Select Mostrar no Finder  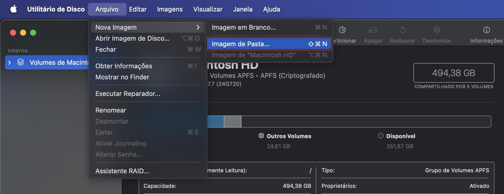pyautogui.click(x=147, y=77)
